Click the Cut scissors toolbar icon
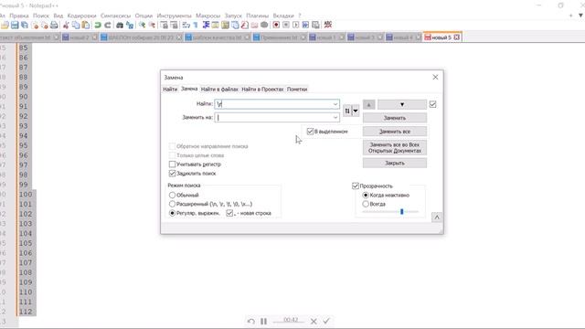 (66, 25)
